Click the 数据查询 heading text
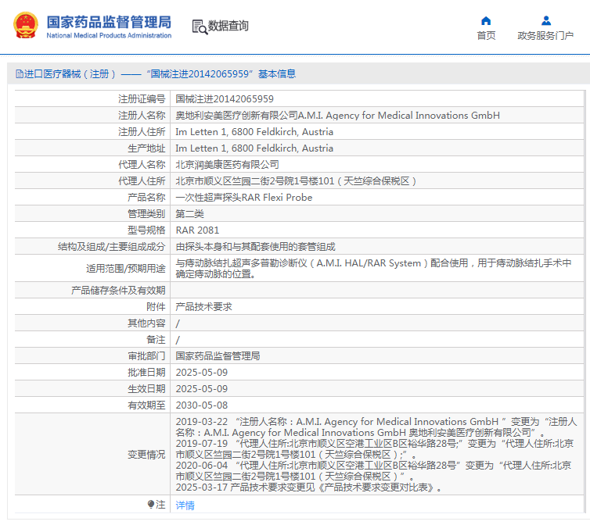The image size is (590, 525). coord(228,26)
